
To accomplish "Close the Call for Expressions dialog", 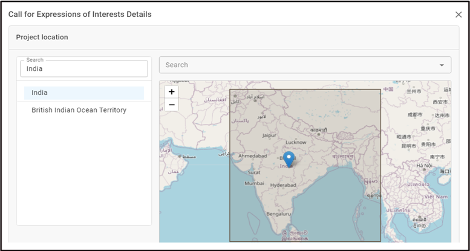I will (459, 15).
